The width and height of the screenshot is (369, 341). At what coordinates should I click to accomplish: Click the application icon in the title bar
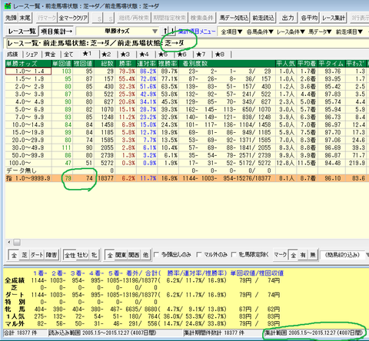point(8,5)
